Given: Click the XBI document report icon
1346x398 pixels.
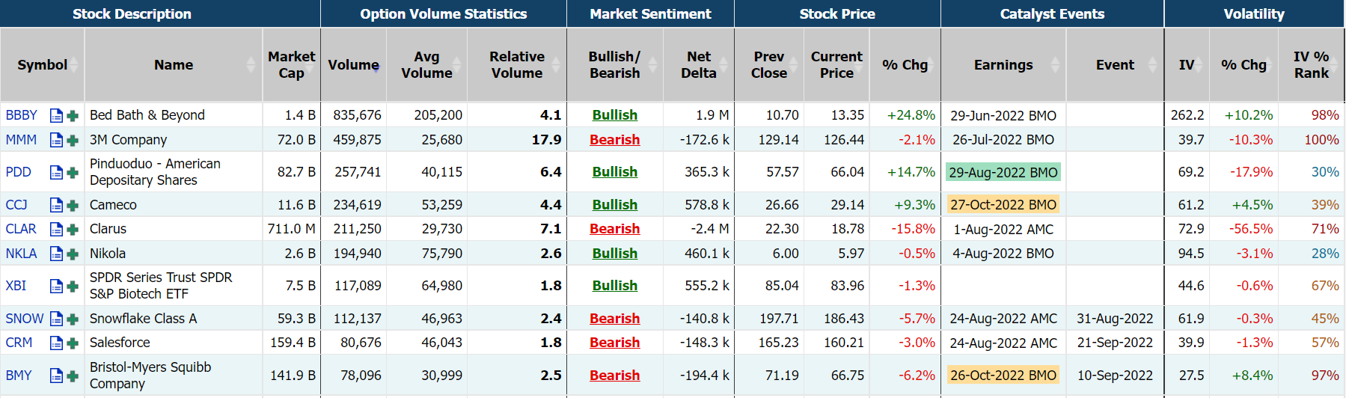Looking at the screenshot, I should click(x=56, y=286).
